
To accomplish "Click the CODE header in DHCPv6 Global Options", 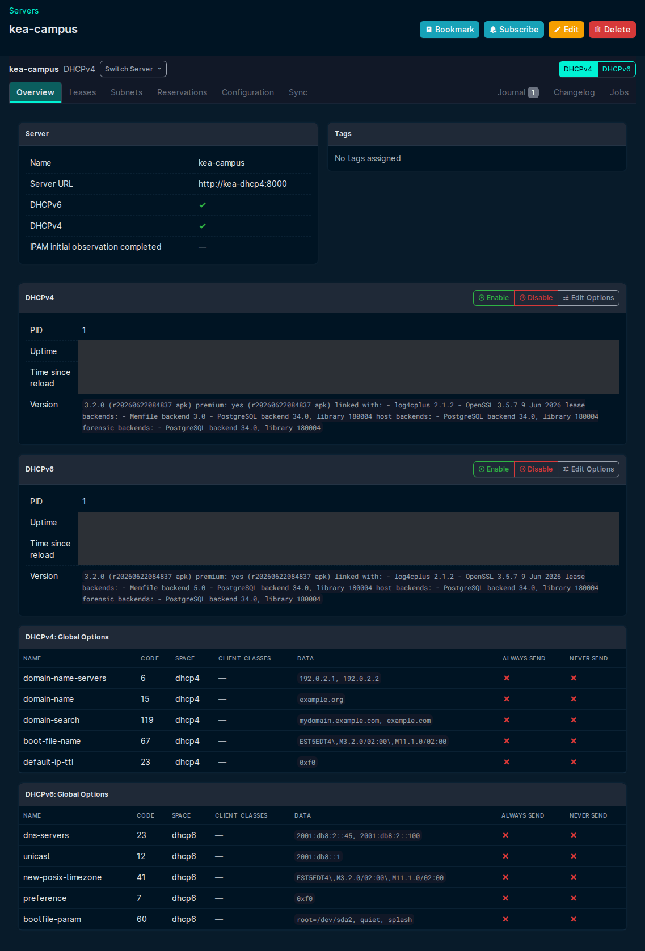I will click(146, 815).
